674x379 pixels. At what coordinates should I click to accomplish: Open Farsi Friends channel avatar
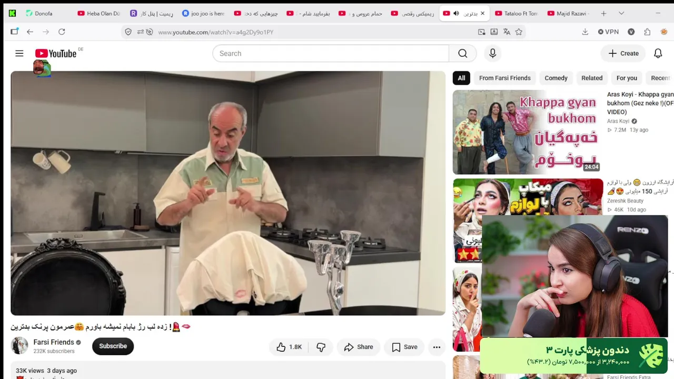coord(19,346)
